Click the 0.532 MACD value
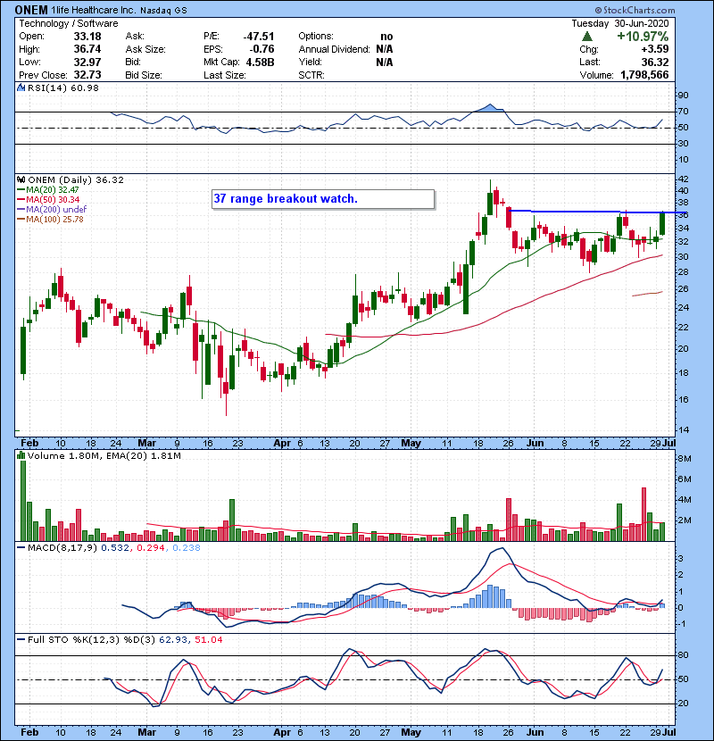The image size is (714, 741). [x=115, y=548]
